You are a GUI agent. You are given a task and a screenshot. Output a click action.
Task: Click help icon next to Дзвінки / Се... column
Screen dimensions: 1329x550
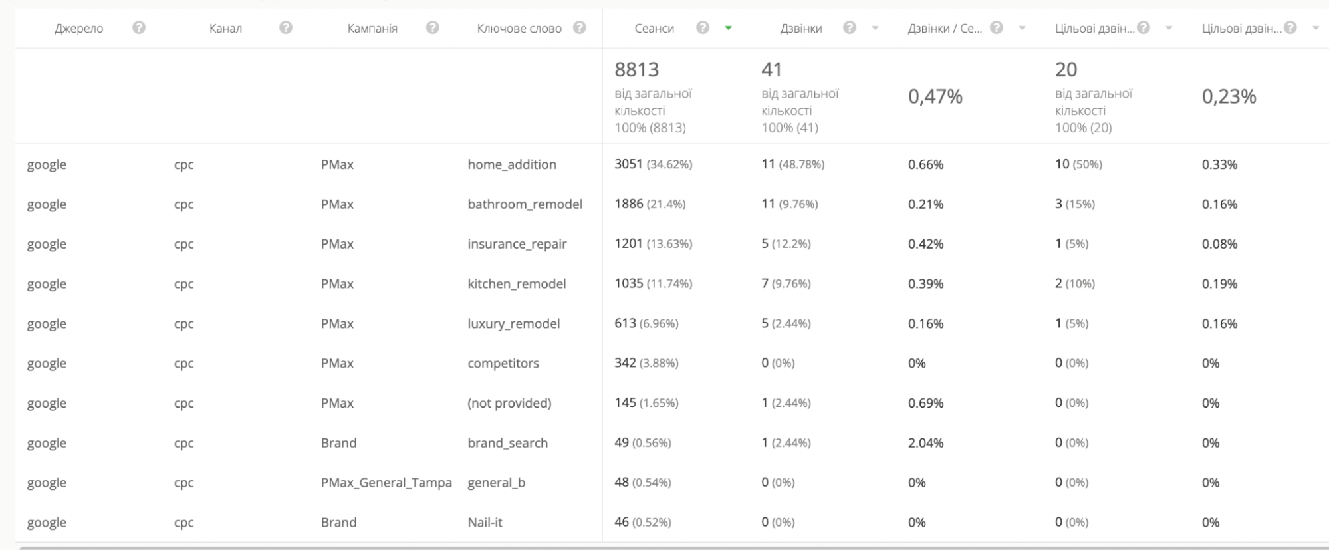[x=997, y=28]
